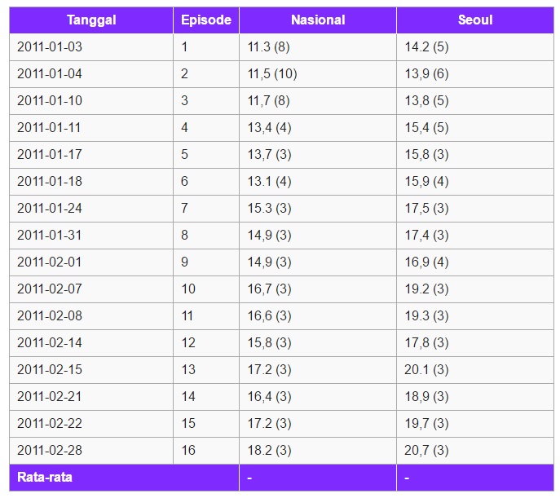Click the Episode column header
The height and width of the screenshot is (498, 560).
coord(206,20)
